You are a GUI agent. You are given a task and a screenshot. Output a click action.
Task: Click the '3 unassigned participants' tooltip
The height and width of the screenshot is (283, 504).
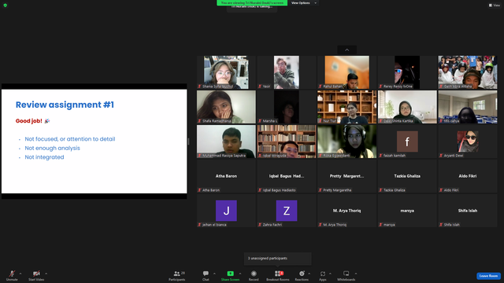(278, 259)
